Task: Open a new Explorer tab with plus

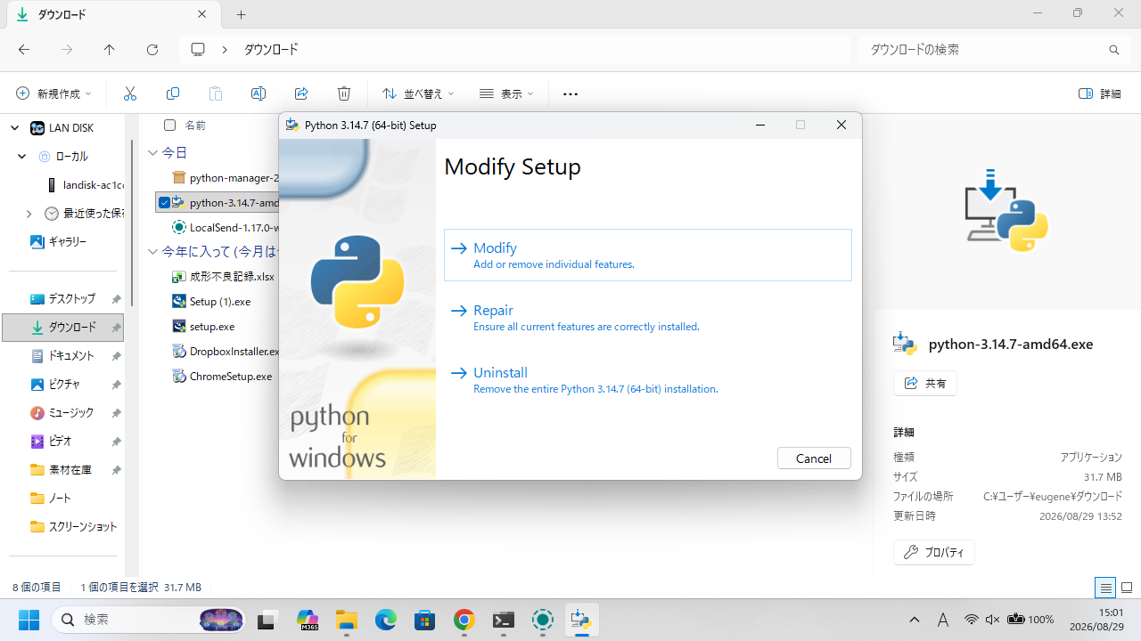Action: pos(241,14)
